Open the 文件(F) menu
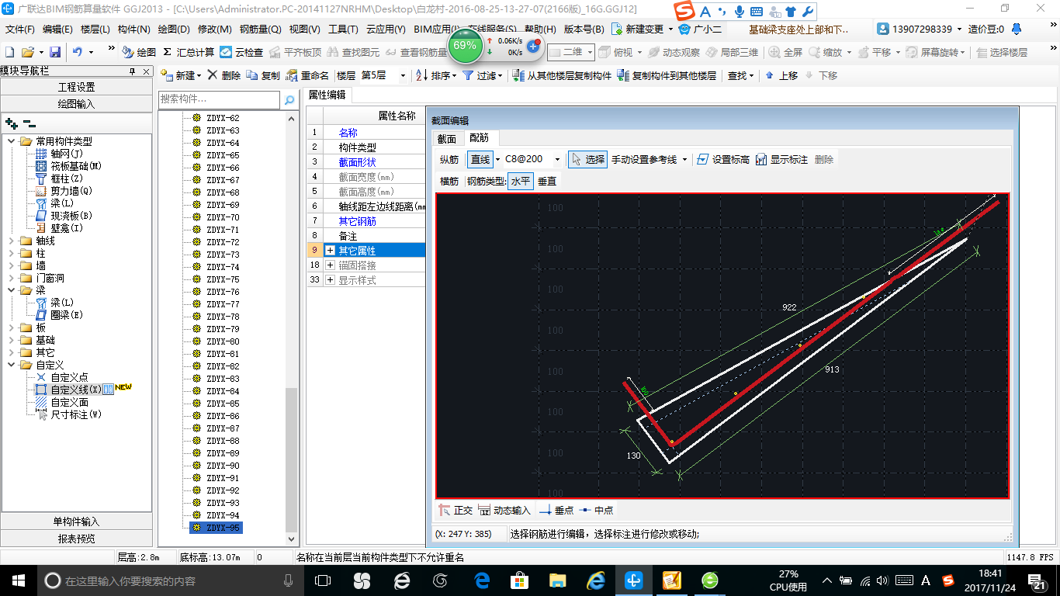 click(19, 29)
